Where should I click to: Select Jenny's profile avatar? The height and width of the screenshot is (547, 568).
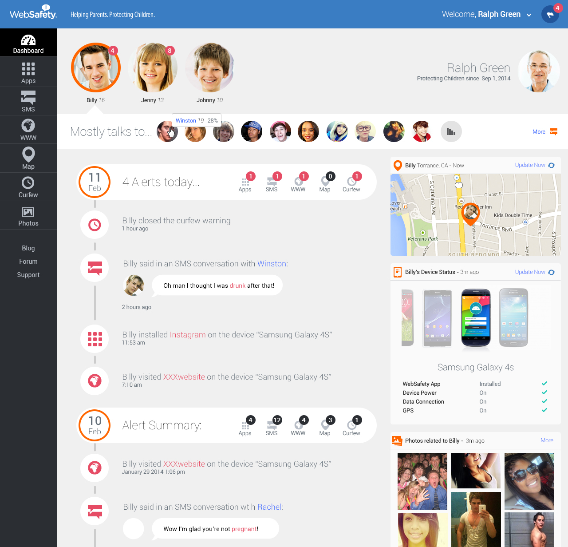point(153,67)
